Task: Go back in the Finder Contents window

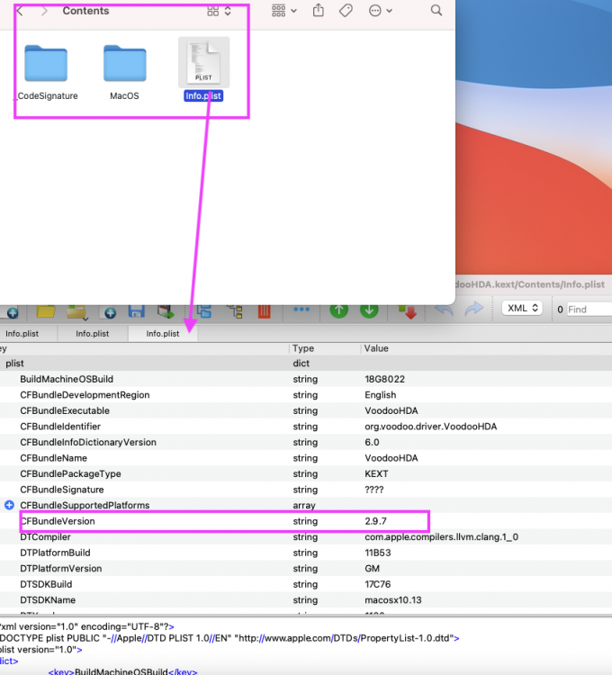Action: click(x=20, y=11)
